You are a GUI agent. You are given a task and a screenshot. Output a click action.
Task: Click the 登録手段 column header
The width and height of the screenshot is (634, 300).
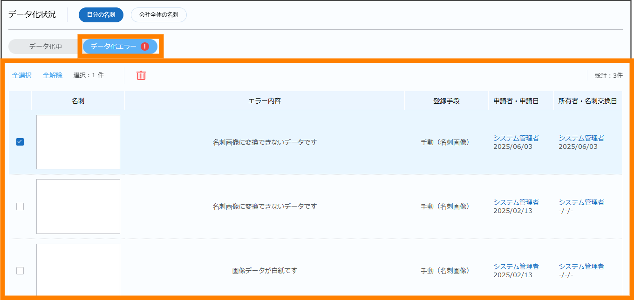click(x=446, y=101)
